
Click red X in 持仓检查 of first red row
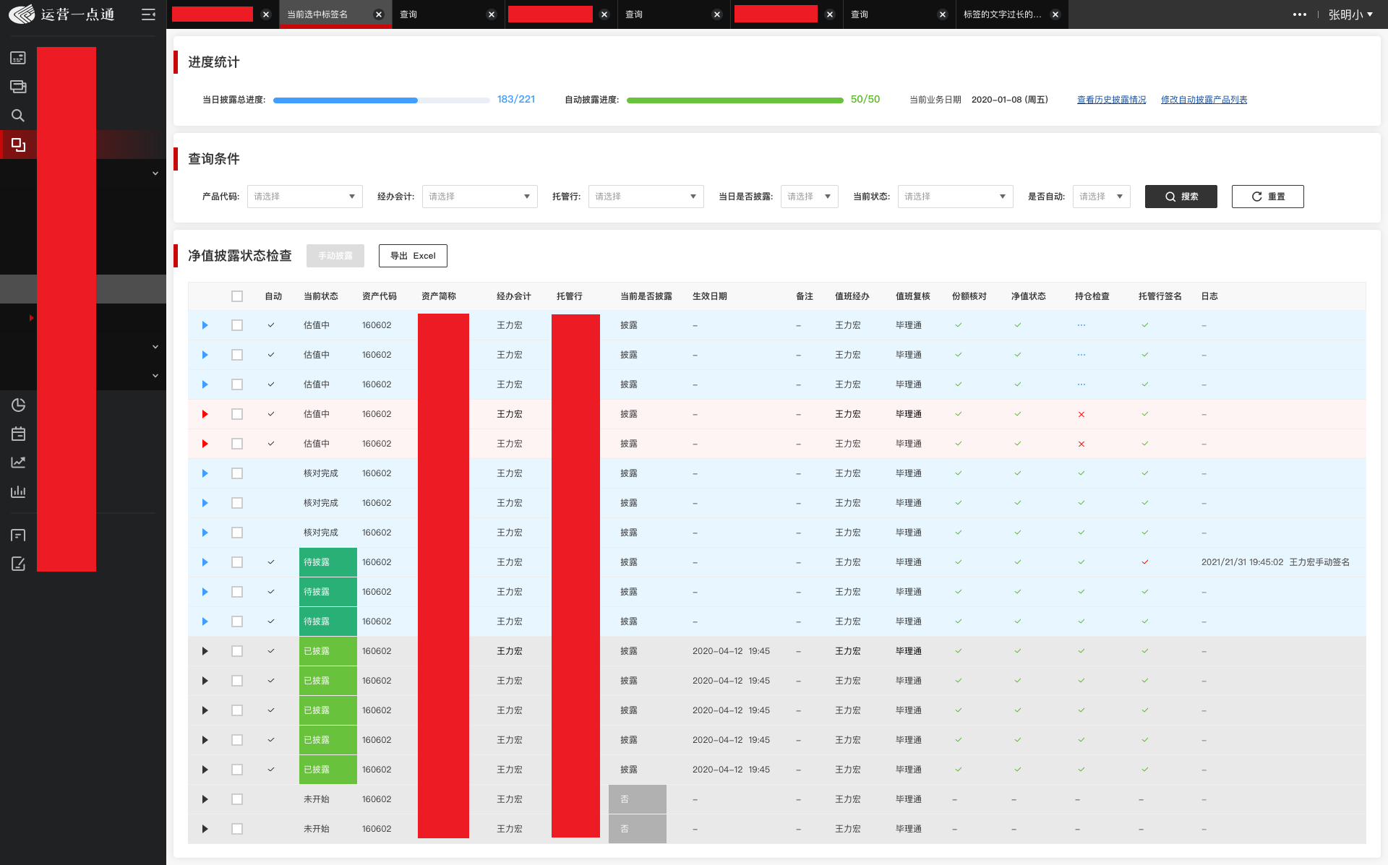pos(1081,414)
